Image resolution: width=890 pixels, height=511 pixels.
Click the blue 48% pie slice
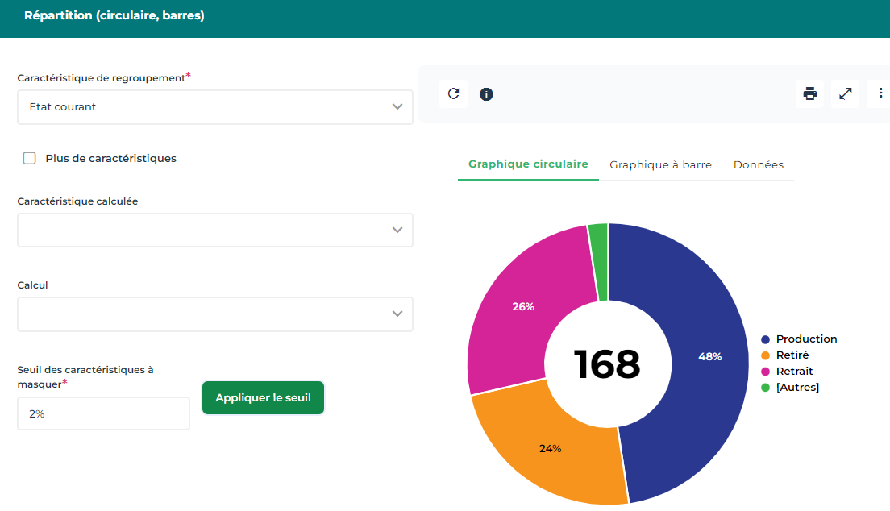point(709,356)
